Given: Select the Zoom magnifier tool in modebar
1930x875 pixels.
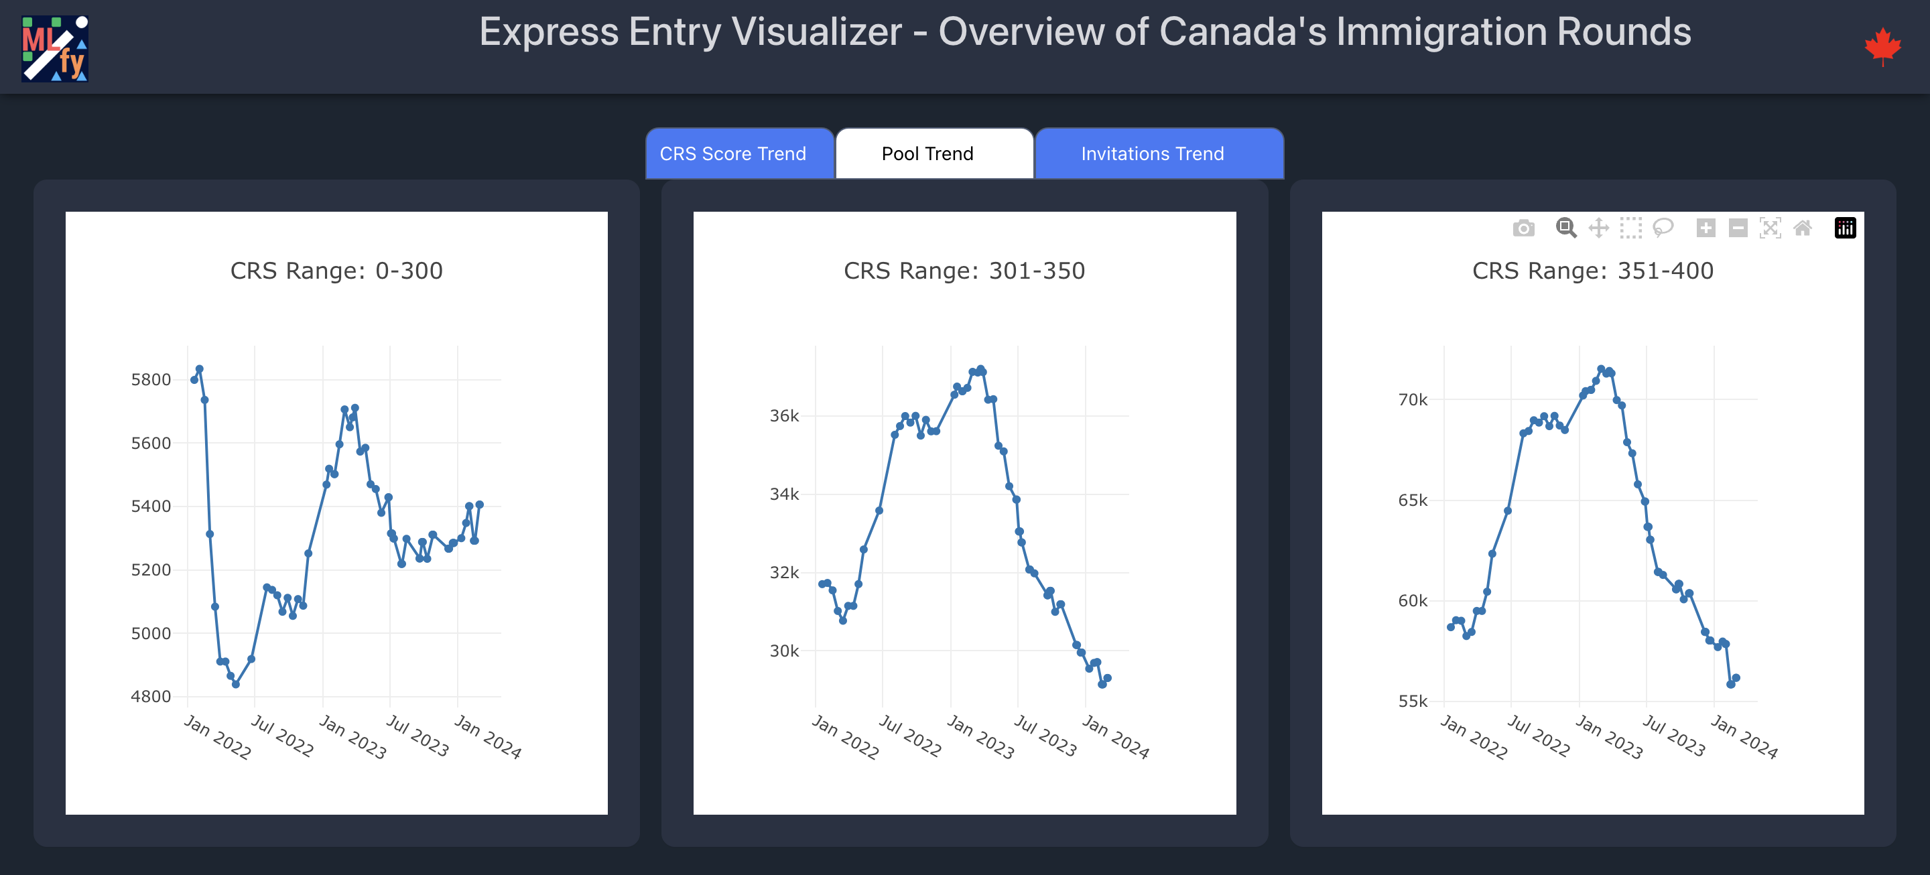Looking at the screenshot, I should tap(1565, 228).
